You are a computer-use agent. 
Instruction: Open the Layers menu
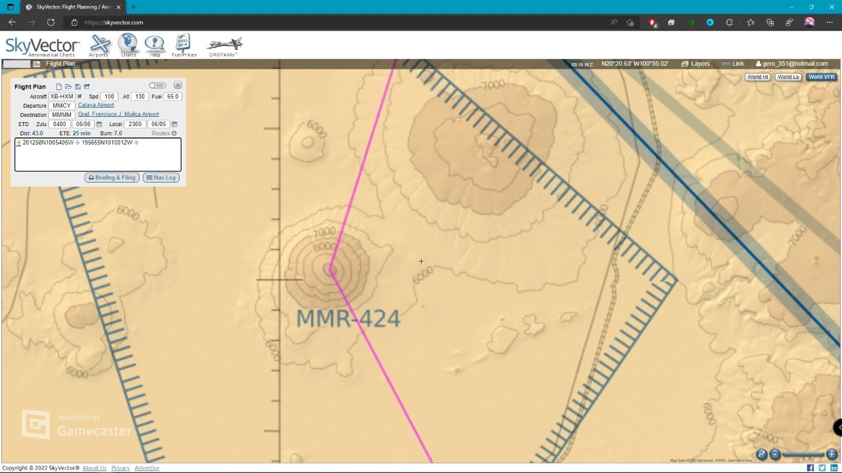pyautogui.click(x=695, y=64)
